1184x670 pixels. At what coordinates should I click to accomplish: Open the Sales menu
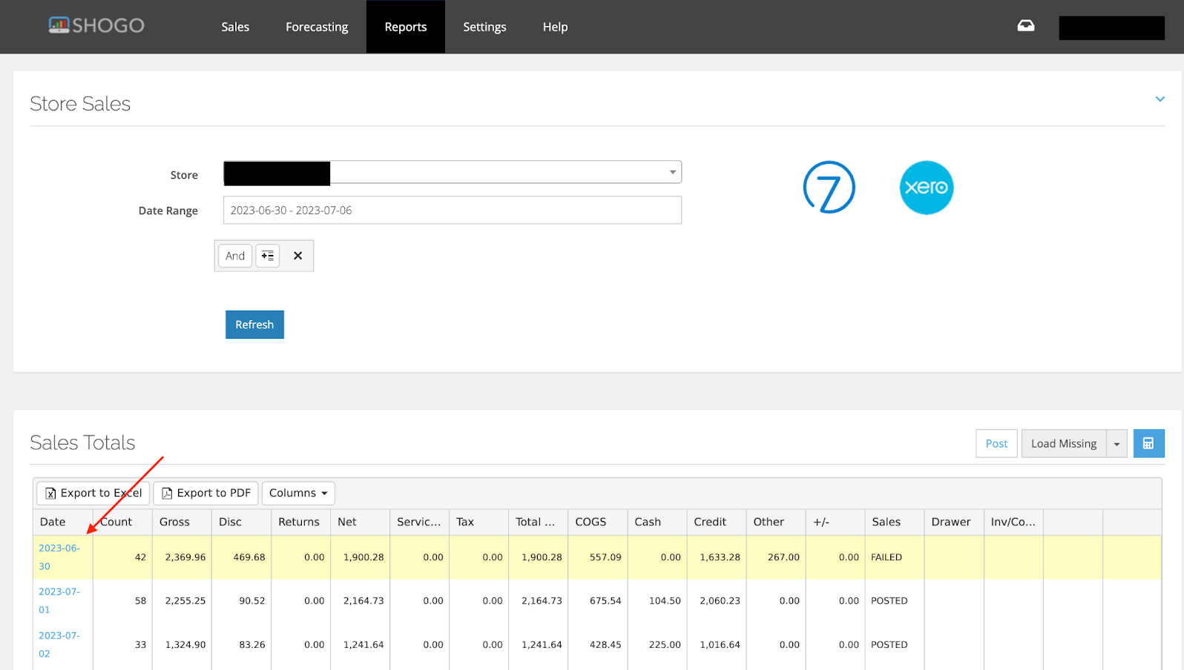[235, 27]
